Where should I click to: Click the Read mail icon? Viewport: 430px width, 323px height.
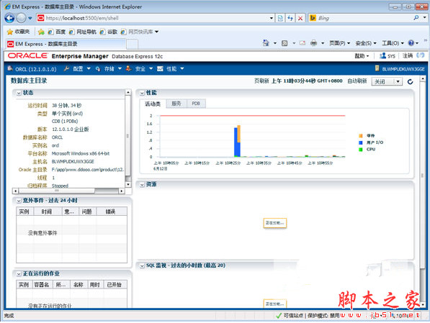coord(303,43)
